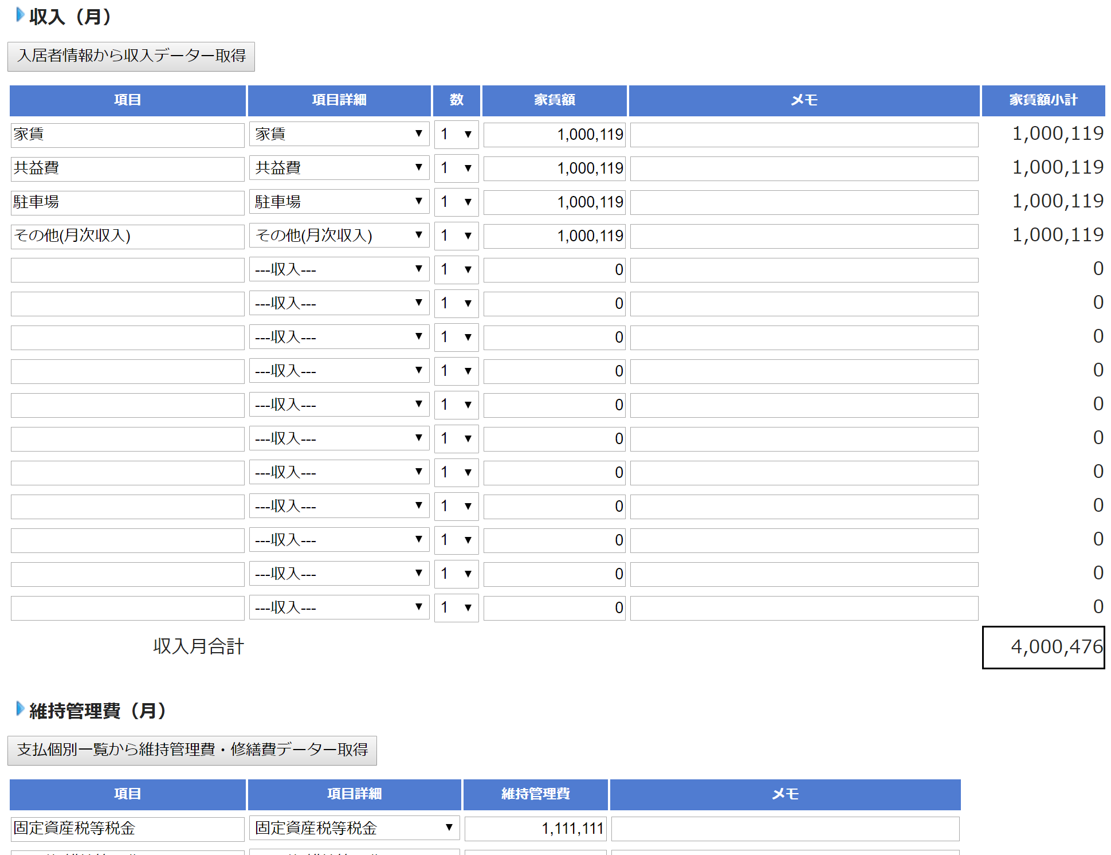Click the memo field in the 家賃 row
1111x855 pixels.
point(804,135)
